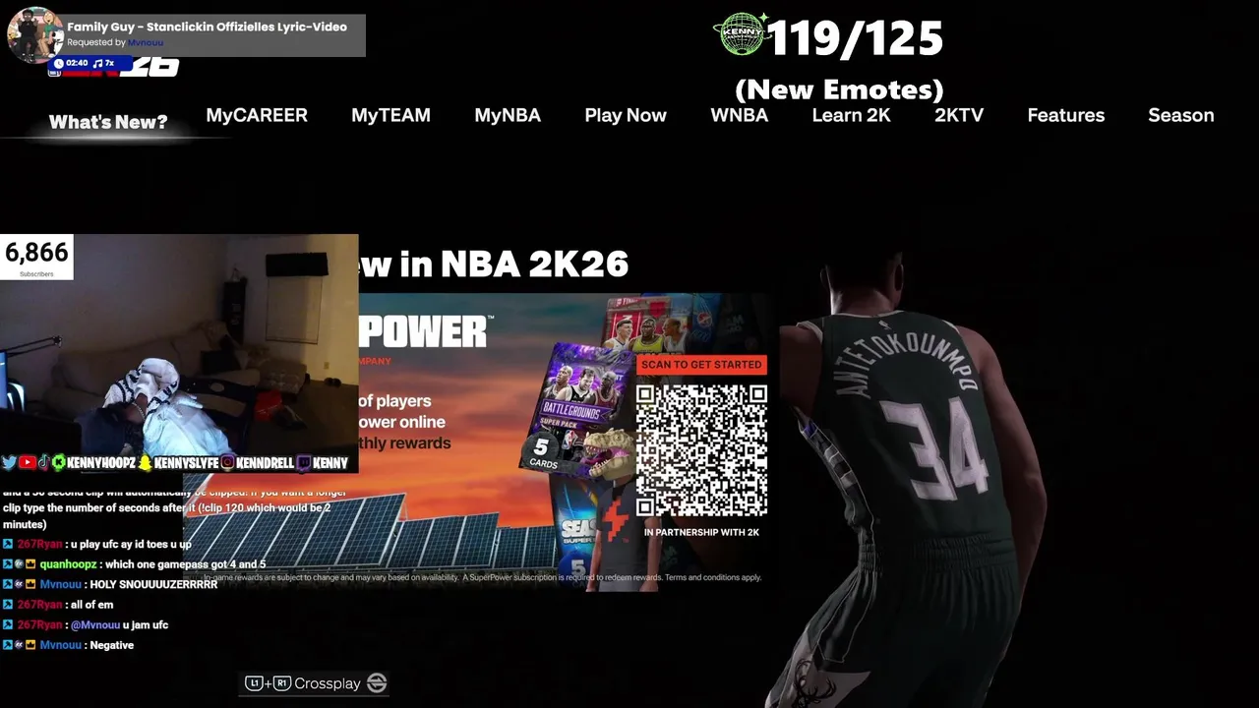This screenshot has width=1259, height=708.
Task: Click the Crossplay globe icon
Action: coord(377,683)
